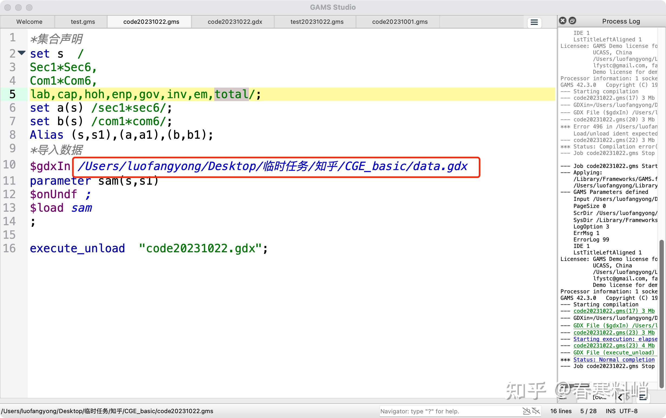Click the INS insert mode indicator

pos(610,411)
